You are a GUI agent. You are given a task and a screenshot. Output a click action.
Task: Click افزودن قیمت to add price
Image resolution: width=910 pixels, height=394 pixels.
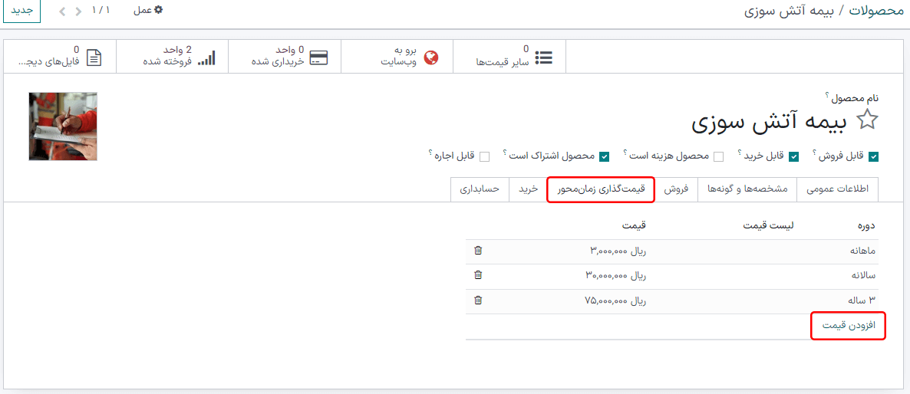point(849,326)
